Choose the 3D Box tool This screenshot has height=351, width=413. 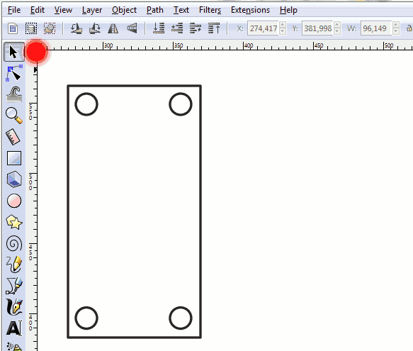14,179
